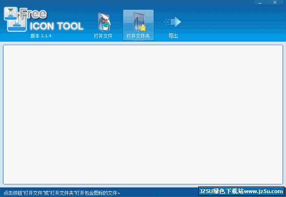Click the Free Icon Tool logo
This screenshot has height=197, width=286.
click(43, 20)
